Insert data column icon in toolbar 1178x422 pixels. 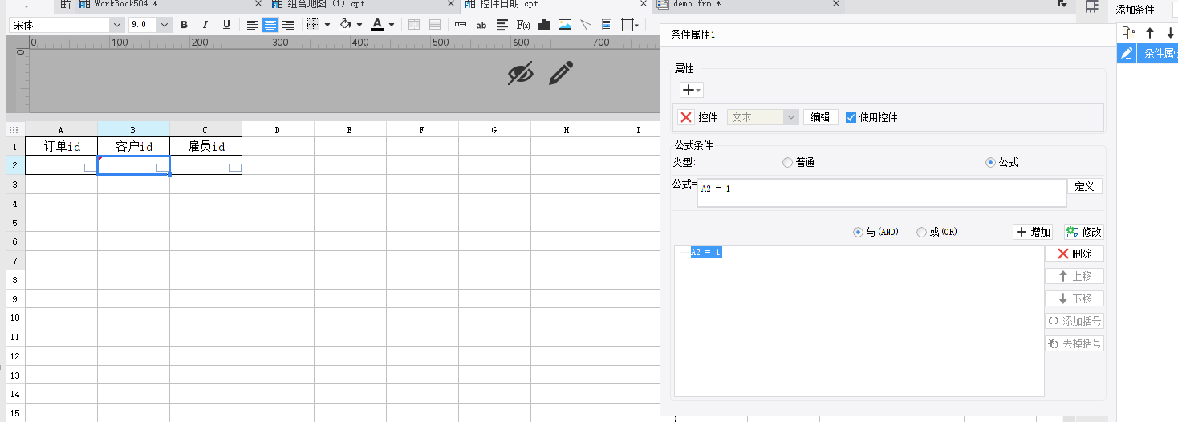pos(461,25)
